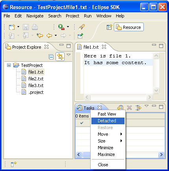This screenshot has width=169, height=171.
Task: Open the Tasks view menu triangle
Action: coord(147,106)
